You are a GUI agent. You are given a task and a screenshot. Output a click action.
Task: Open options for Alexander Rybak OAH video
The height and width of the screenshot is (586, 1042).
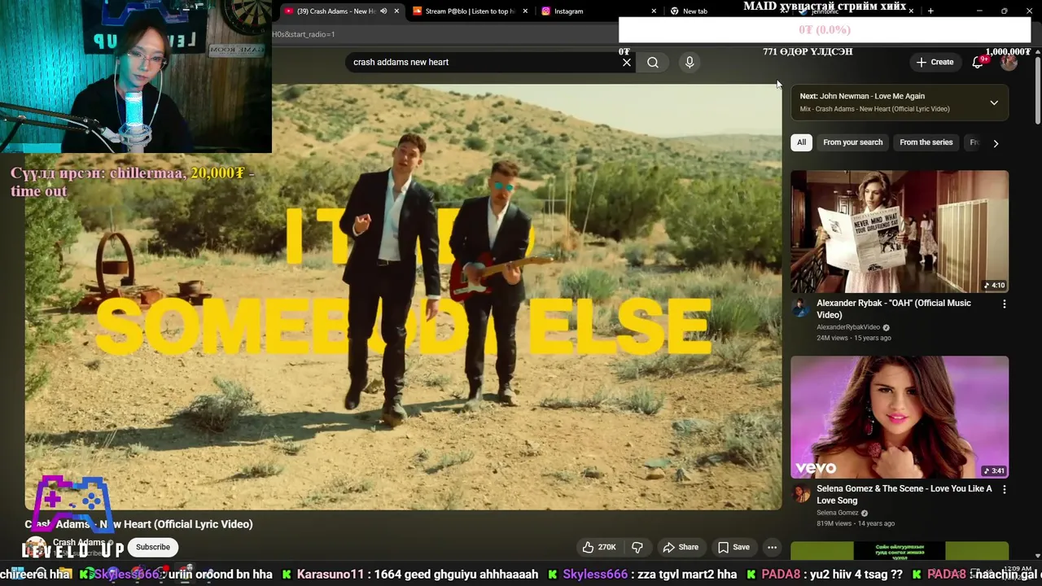1004,304
